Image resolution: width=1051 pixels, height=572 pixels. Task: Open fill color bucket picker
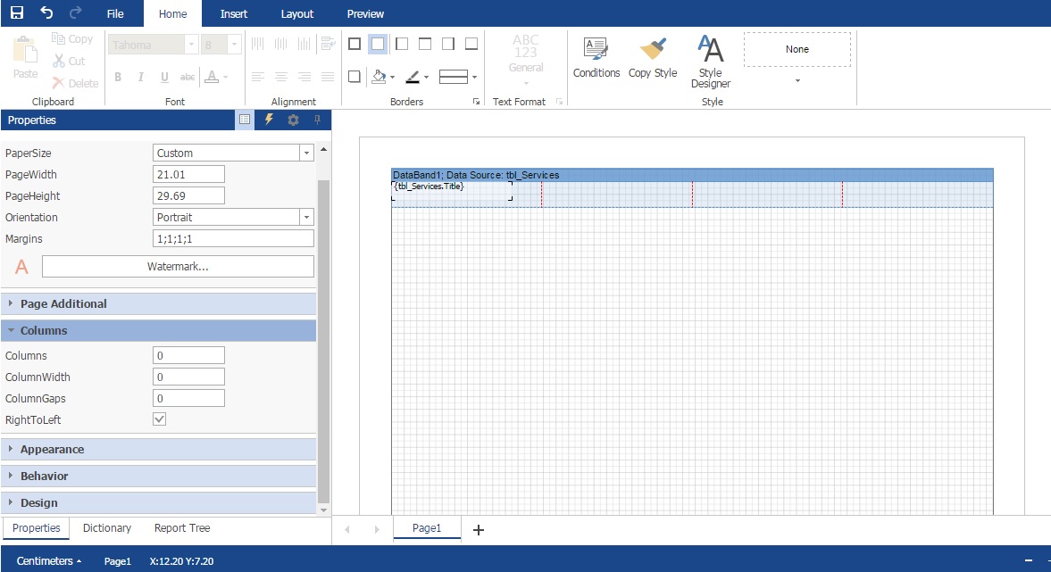[383, 77]
